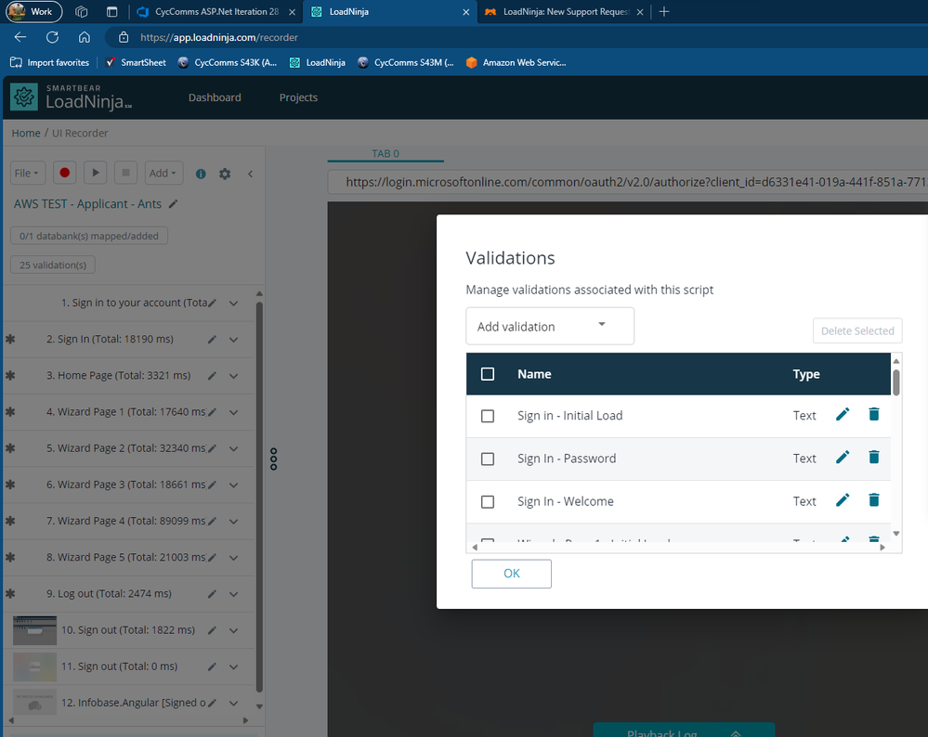Edit the Sign In - Welcome validation
The height and width of the screenshot is (737, 928).
point(843,500)
